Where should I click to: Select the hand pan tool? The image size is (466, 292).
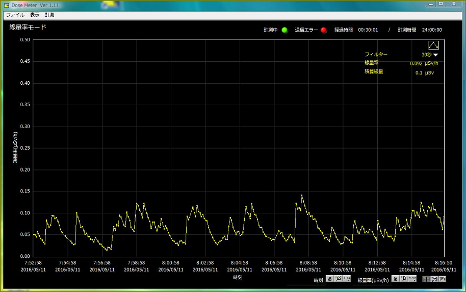pos(442,279)
